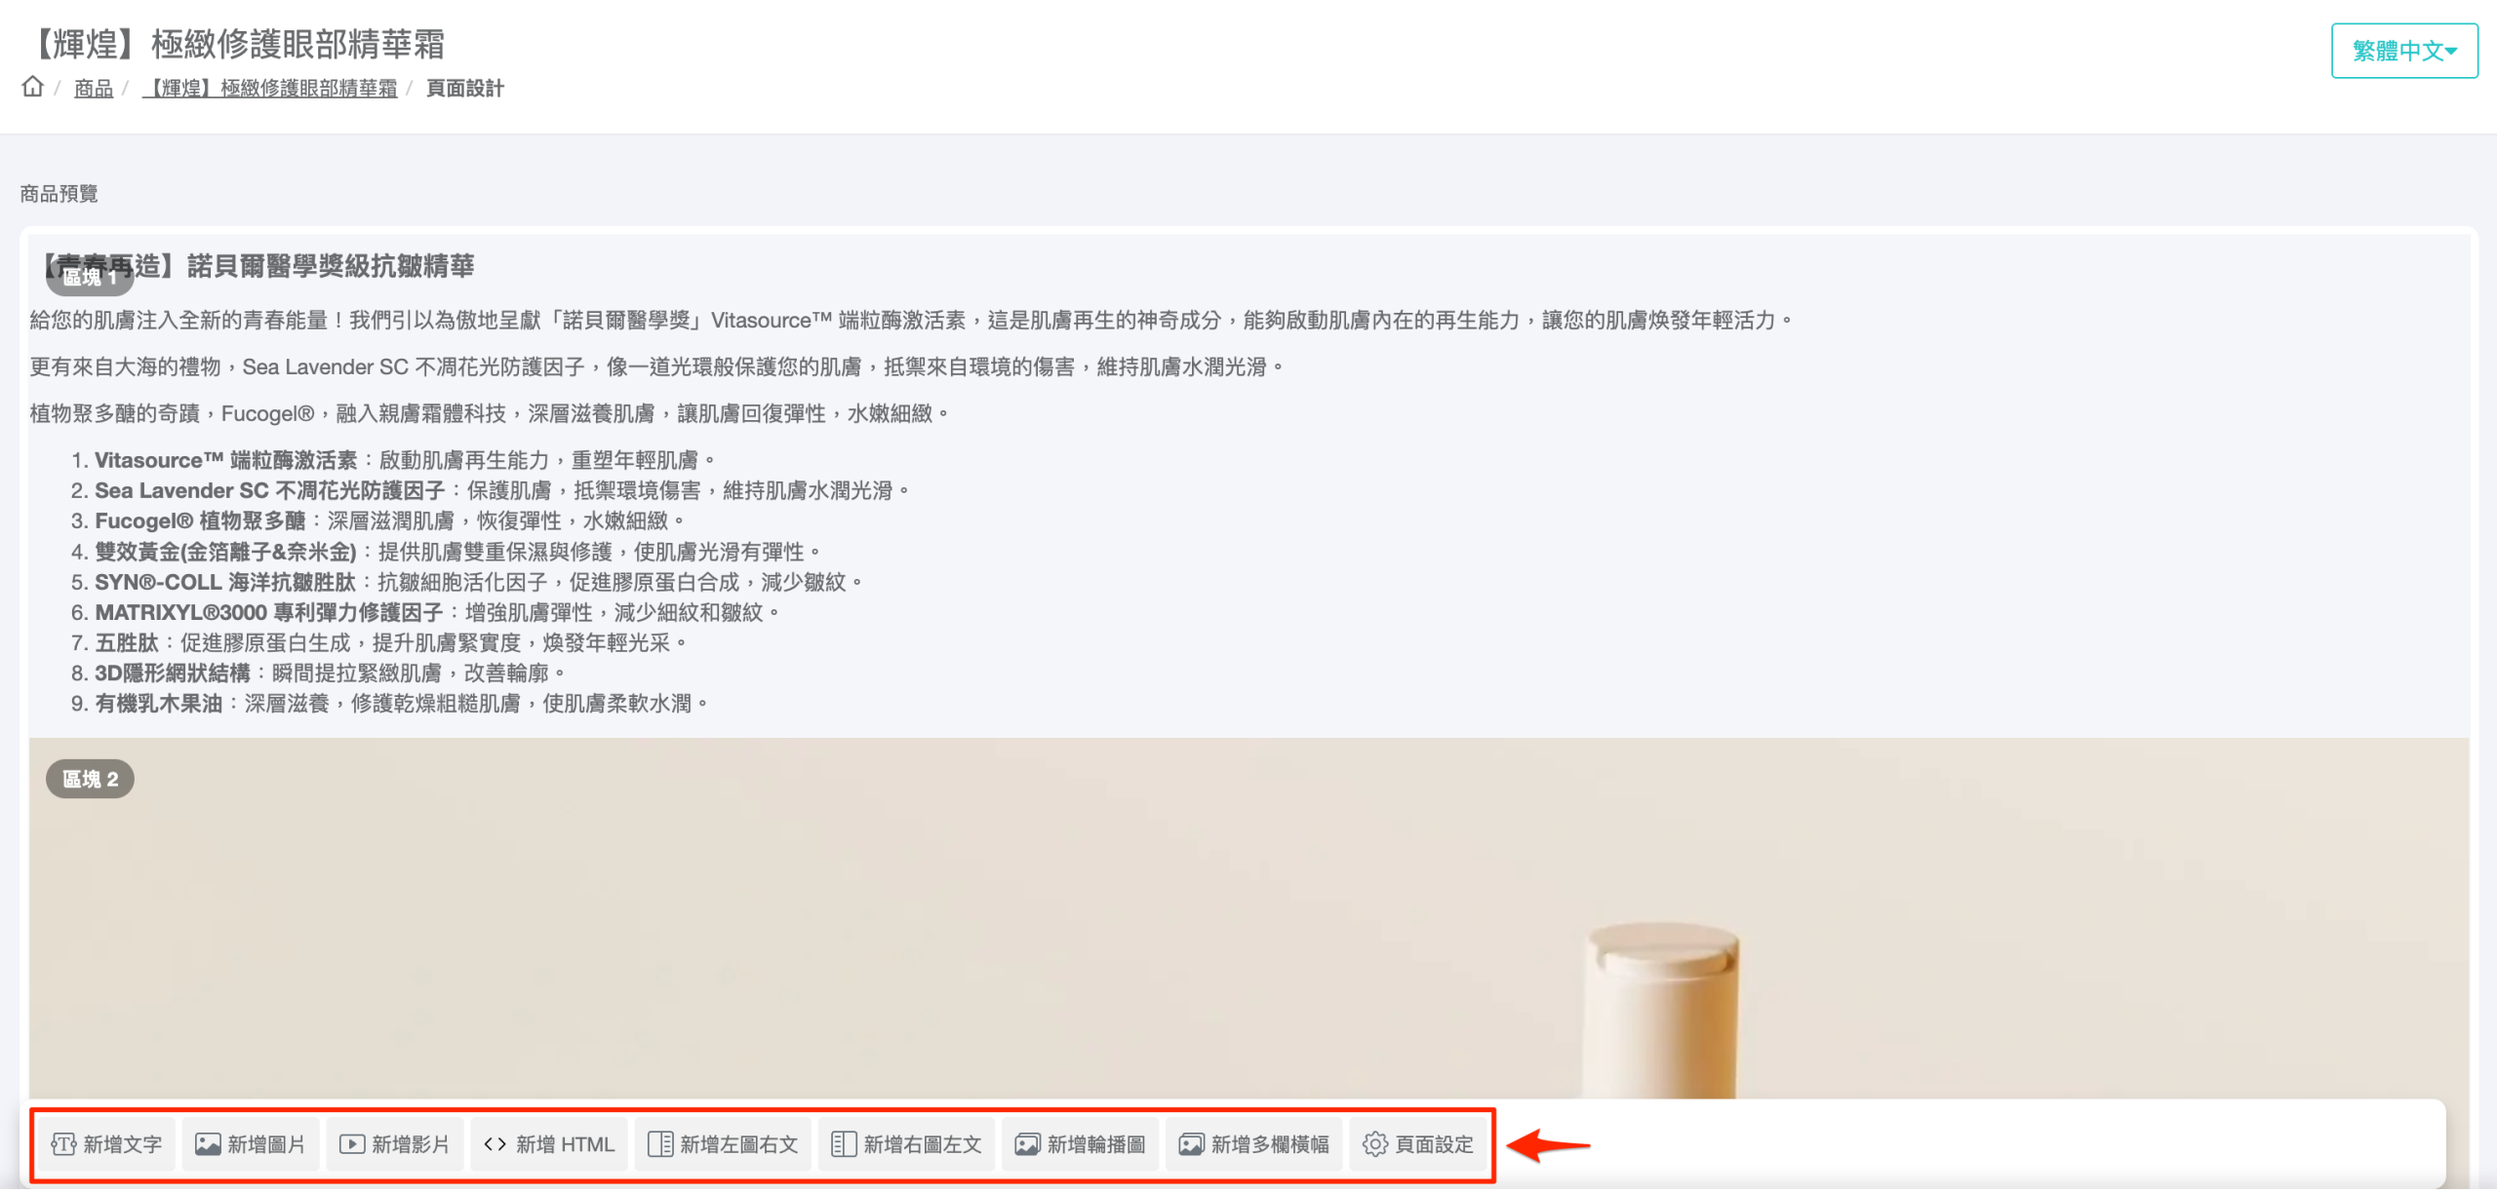Viewport: 2497px width, 1194px height.
Task: Click the left-image right-text (新增左圖右文) icon
Action: click(x=659, y=1144)
